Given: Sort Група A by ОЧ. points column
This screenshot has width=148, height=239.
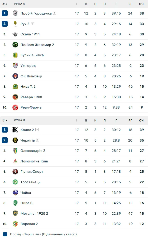Looking at the screenshot, I should [142, 4].
